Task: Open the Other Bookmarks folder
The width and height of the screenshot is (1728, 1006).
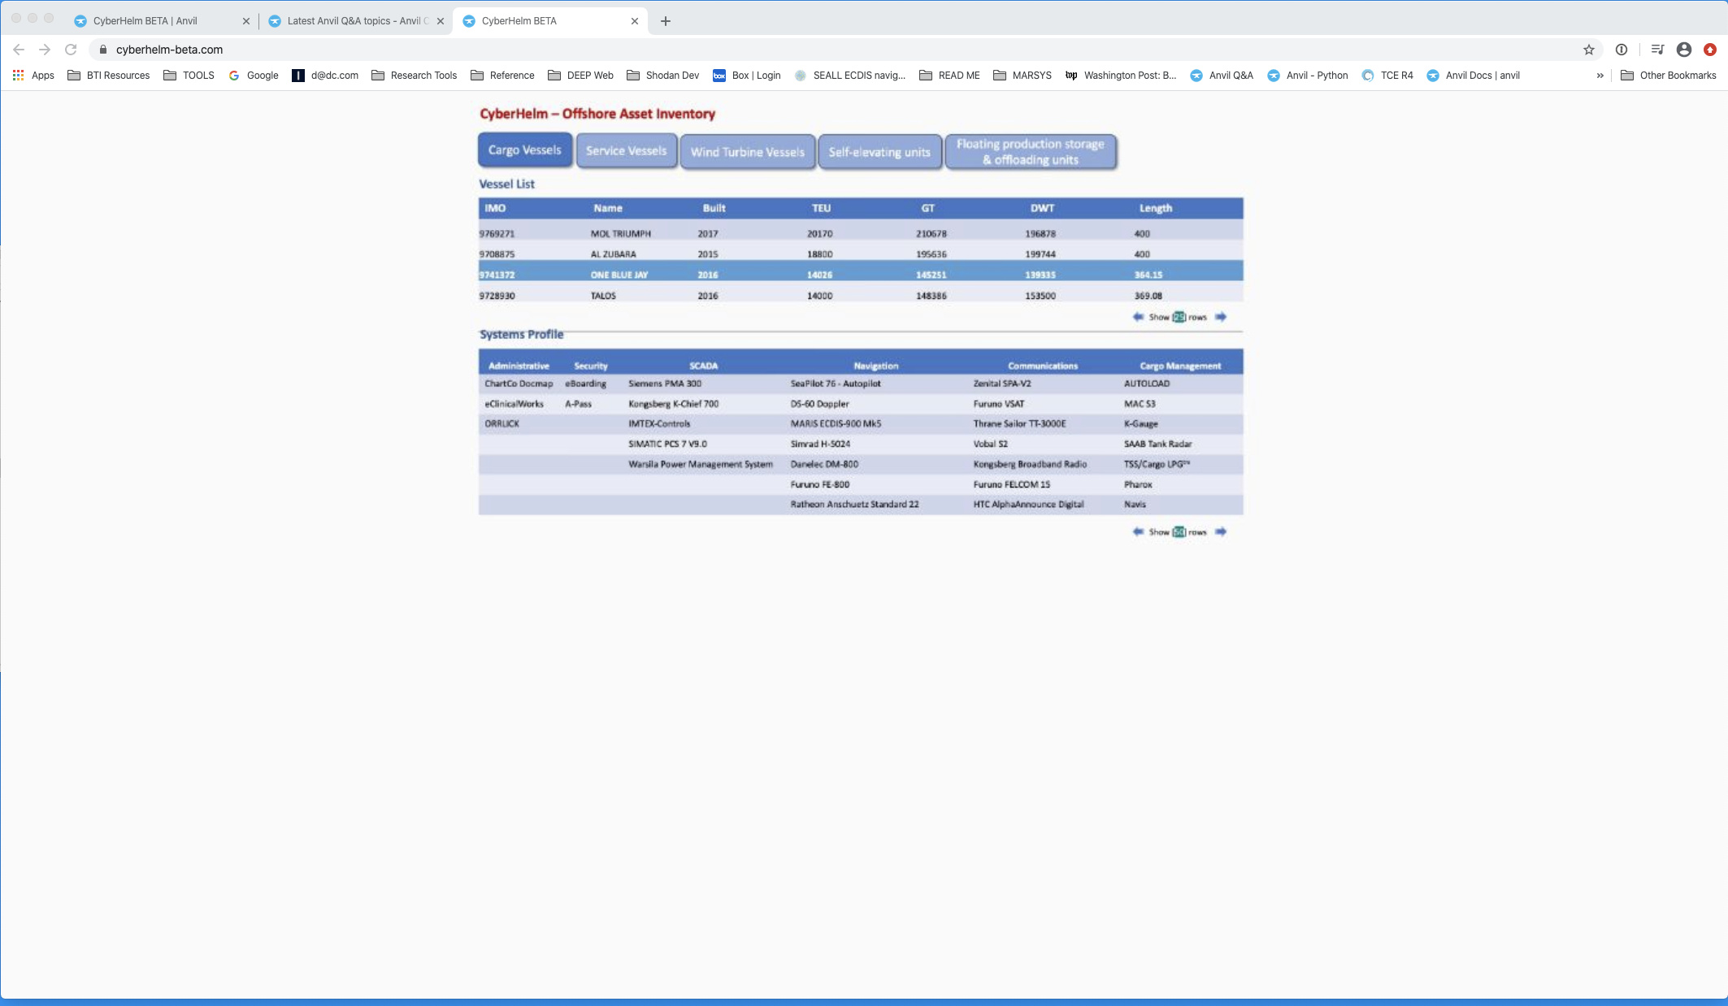Action: click(x=1668, y=76)
